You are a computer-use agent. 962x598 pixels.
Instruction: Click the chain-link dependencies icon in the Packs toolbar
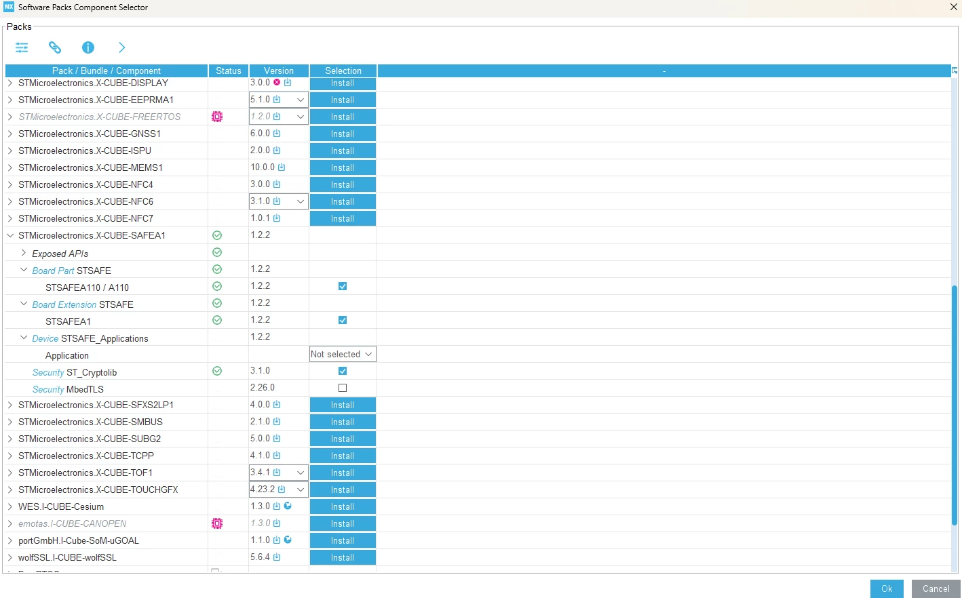tap(55, 47)
